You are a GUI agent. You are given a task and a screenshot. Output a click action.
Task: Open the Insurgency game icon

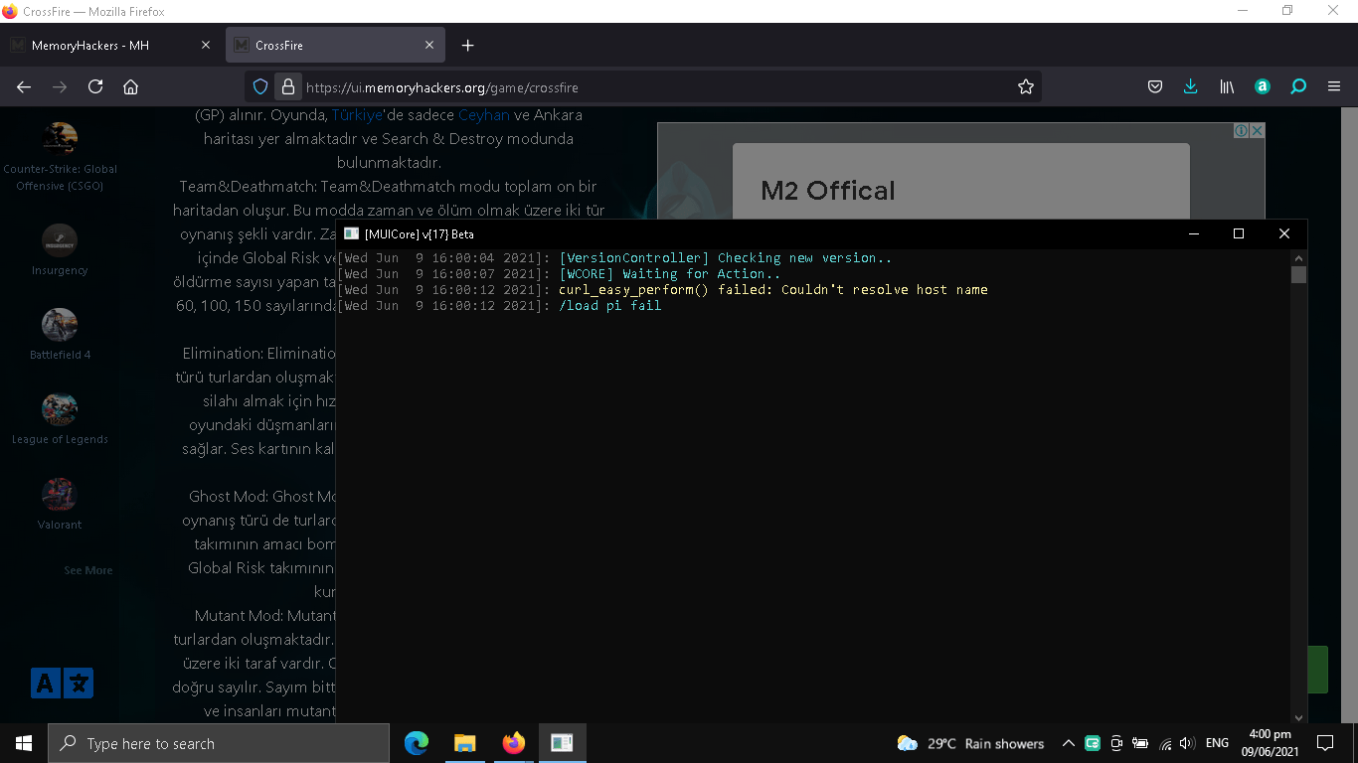coord(60,240)
